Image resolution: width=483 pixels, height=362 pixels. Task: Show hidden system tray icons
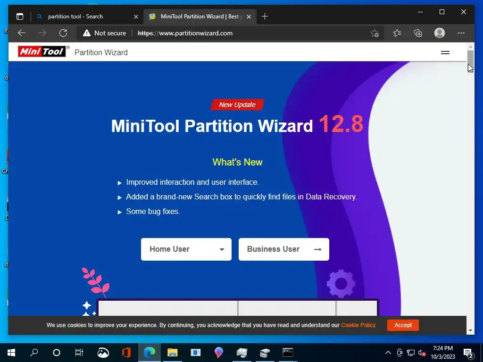388,353
